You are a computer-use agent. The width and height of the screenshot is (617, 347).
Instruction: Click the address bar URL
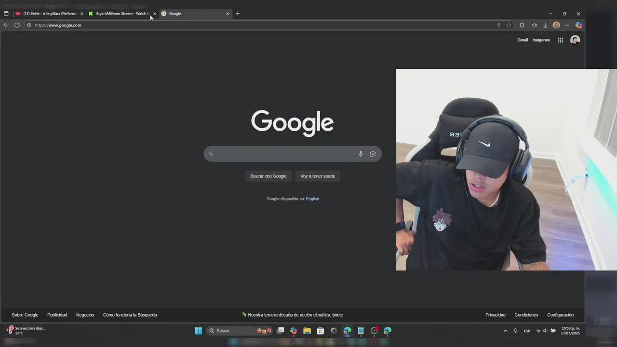coord(58,25)
